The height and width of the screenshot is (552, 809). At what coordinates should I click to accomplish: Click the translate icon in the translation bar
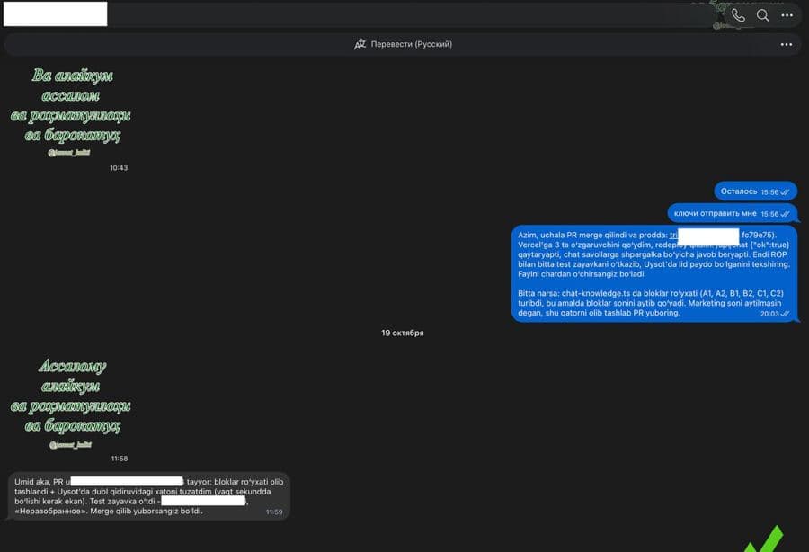[360, 44]
